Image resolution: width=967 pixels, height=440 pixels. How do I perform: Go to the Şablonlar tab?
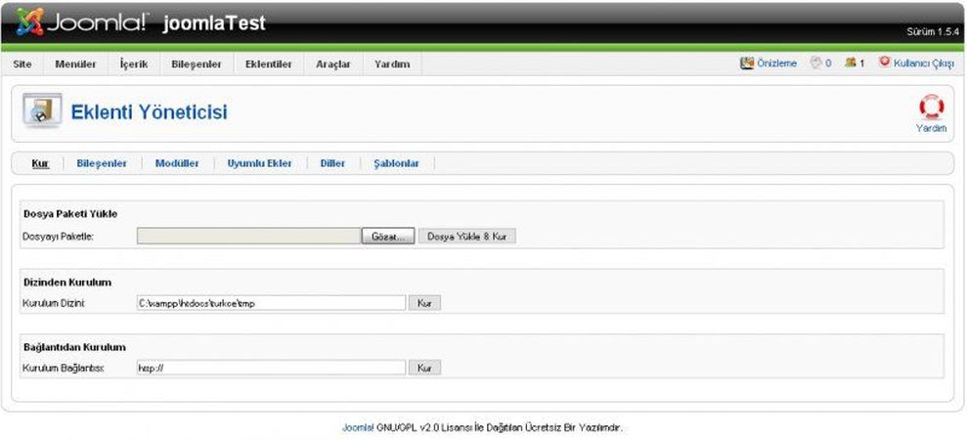[396, 163]
